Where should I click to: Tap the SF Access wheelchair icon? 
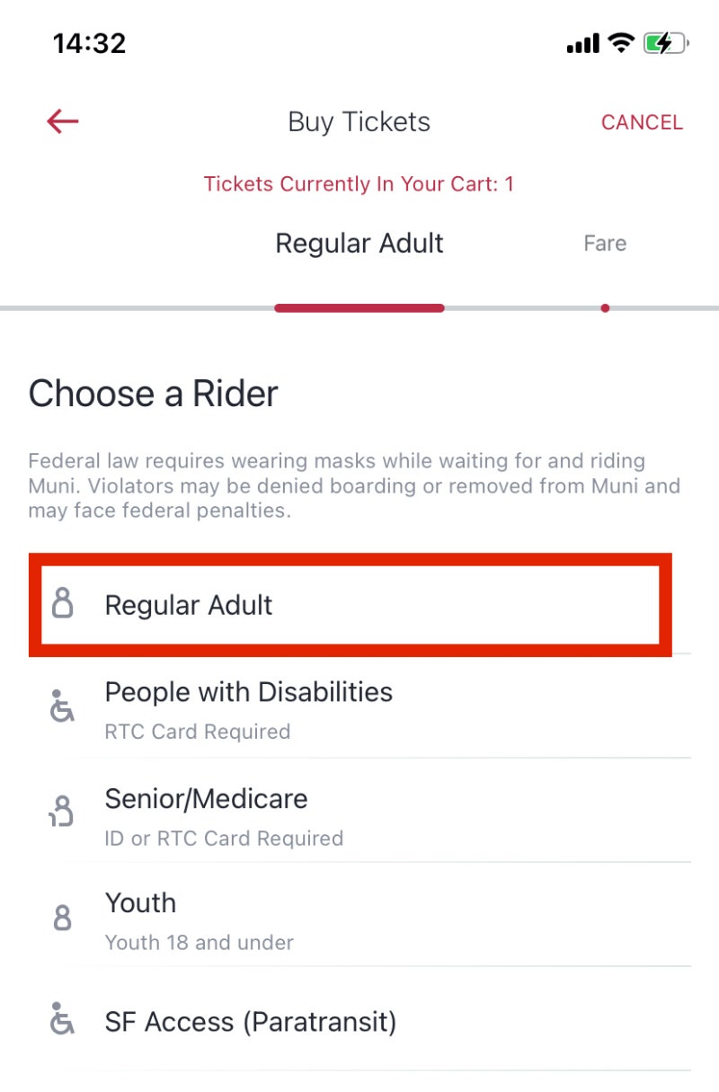(61, 1019)
